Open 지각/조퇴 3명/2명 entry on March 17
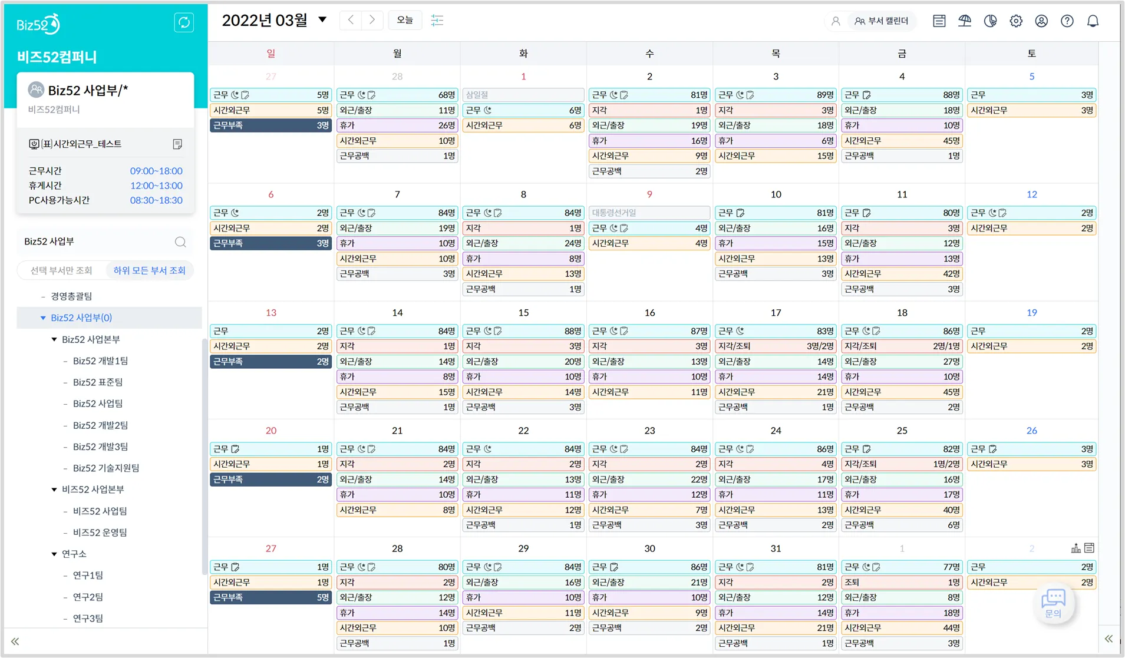Image resolution: width=1125 pixels, height=658 pixels. [x=776, y=346]
